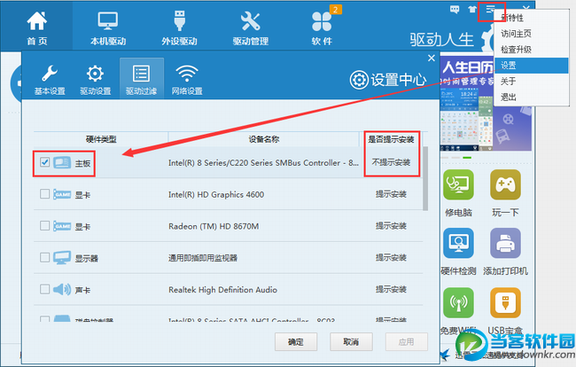Click the feedback chat icon in title bar
The width and height of the screenshot is (576, 367).
coord(455,10)
